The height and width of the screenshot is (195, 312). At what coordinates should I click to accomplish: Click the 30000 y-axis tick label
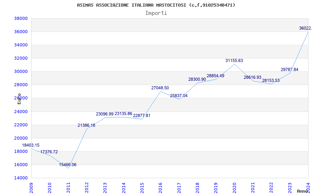pos(21,72)
